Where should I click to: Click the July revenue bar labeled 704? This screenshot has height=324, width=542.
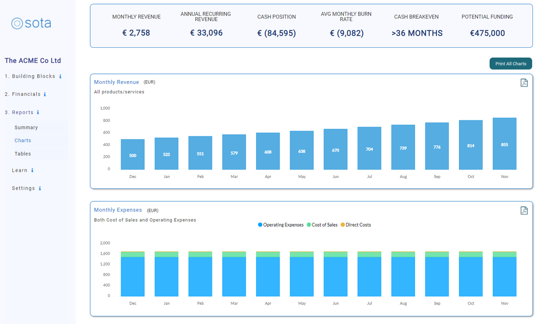click(369, 148)
